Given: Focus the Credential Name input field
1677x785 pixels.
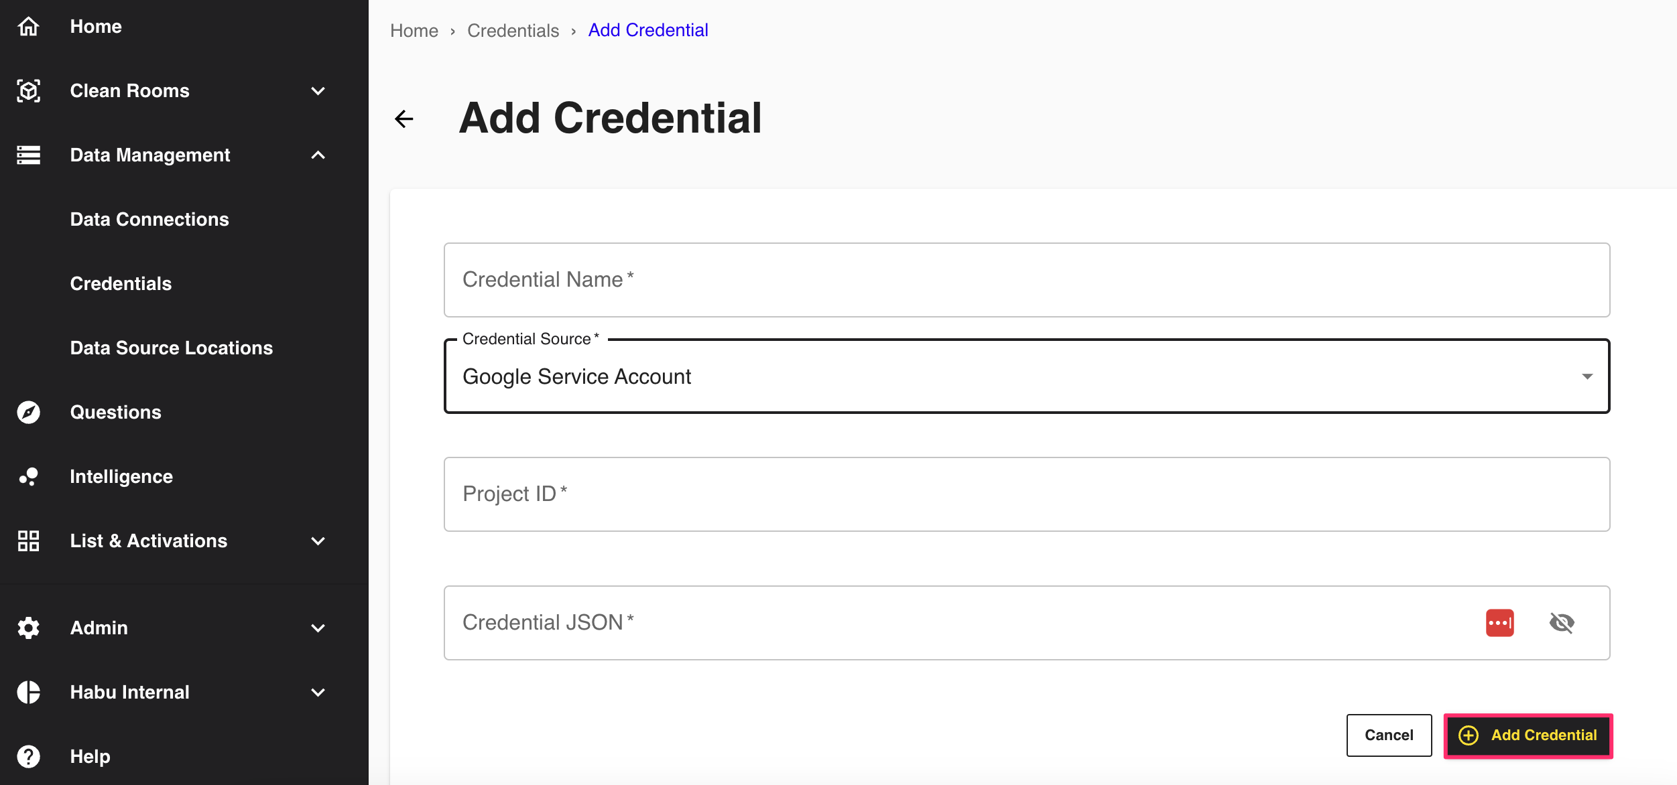Looking at the screenshot, I should click(1026, 280).
